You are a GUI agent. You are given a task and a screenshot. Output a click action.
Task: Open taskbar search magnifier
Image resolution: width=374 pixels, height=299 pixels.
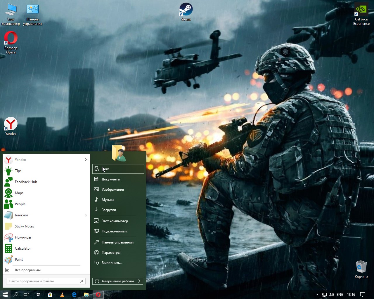coord(16,295)
